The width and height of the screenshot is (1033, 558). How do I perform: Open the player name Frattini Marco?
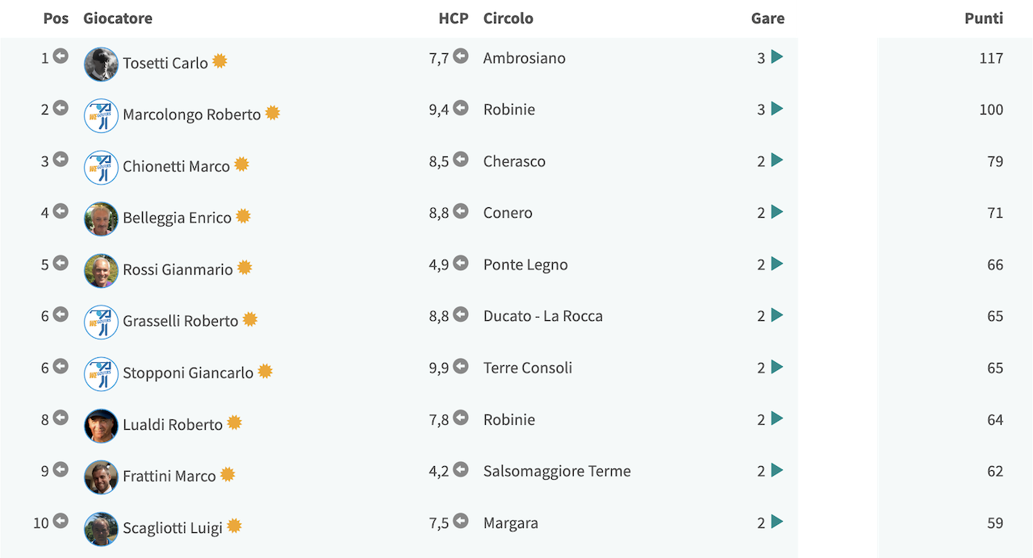[169, 476]
